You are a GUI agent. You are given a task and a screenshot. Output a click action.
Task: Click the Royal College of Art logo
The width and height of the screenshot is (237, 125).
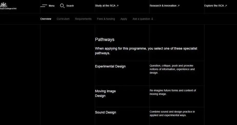(x=7, y=6)
